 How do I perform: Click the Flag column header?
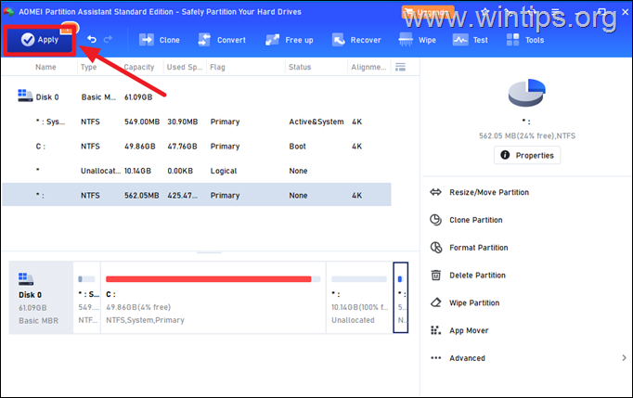pyautogui.click(x=217, y=67)
